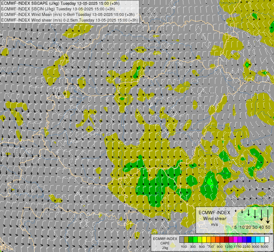Click the 5000 label in CAPE legend
The image size is (274, 252).
(x=264, y=247)
